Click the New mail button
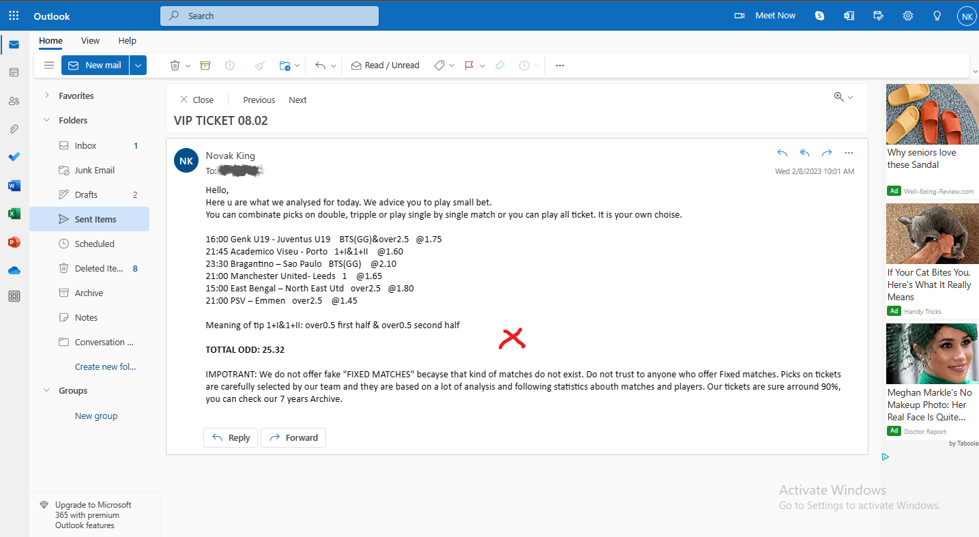The width and height of the screenshot is (979, 537). 95,66
